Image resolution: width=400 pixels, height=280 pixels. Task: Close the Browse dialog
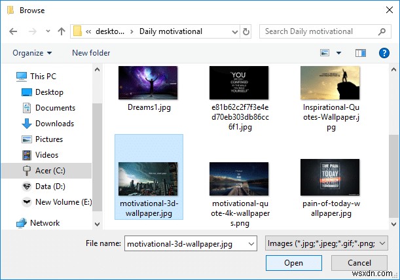coord(390,10)
